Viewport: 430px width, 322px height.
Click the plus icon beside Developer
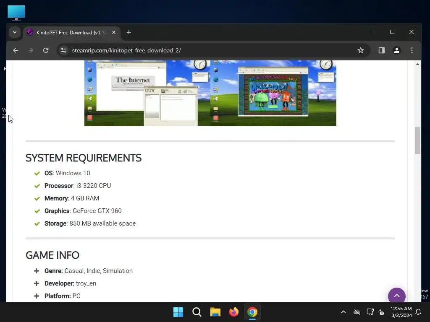pyautogui.click(x=37, y=283)
